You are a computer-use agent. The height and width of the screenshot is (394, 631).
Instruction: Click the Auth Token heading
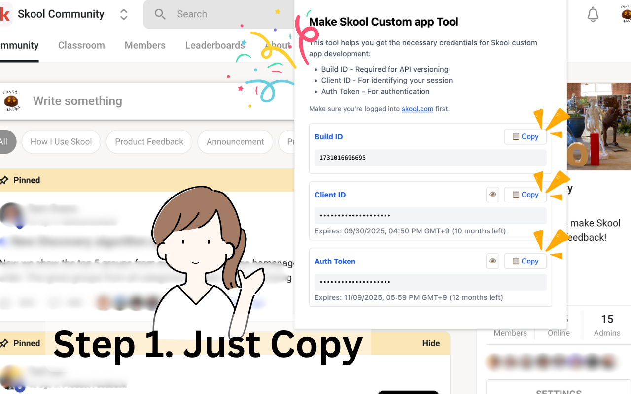click(335, 262)
